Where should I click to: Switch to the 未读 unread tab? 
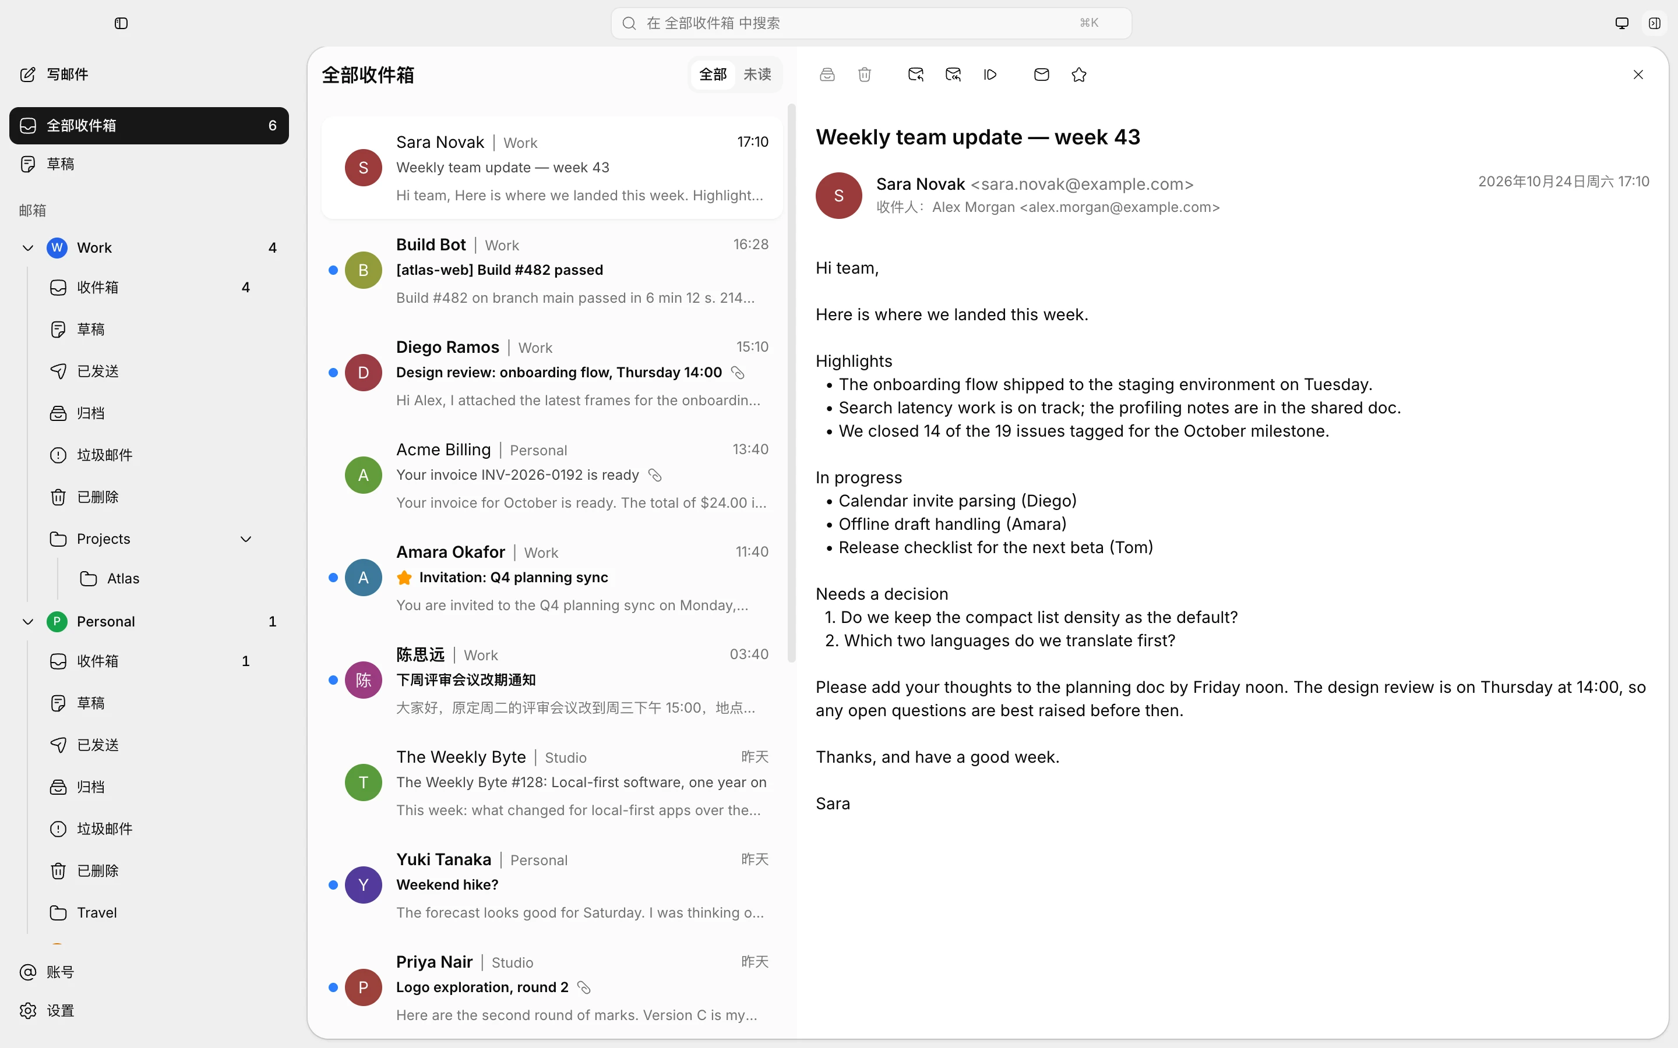757,74
